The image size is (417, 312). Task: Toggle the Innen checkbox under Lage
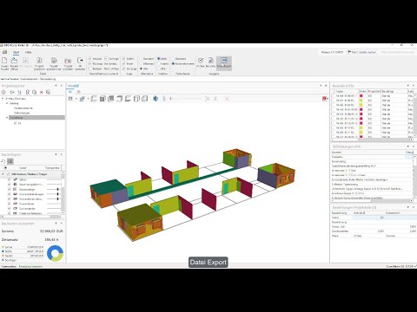(x=124, y=63)
